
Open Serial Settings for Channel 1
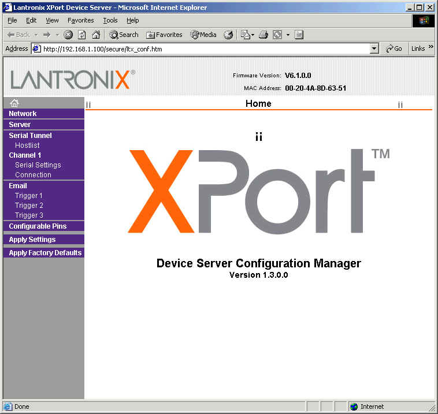point(38,165)
